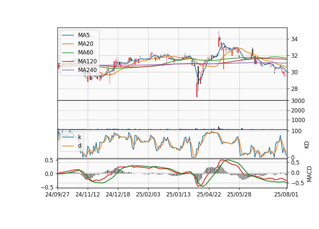
Task: Click the KD axis value 100
Action: pos(296,131)
